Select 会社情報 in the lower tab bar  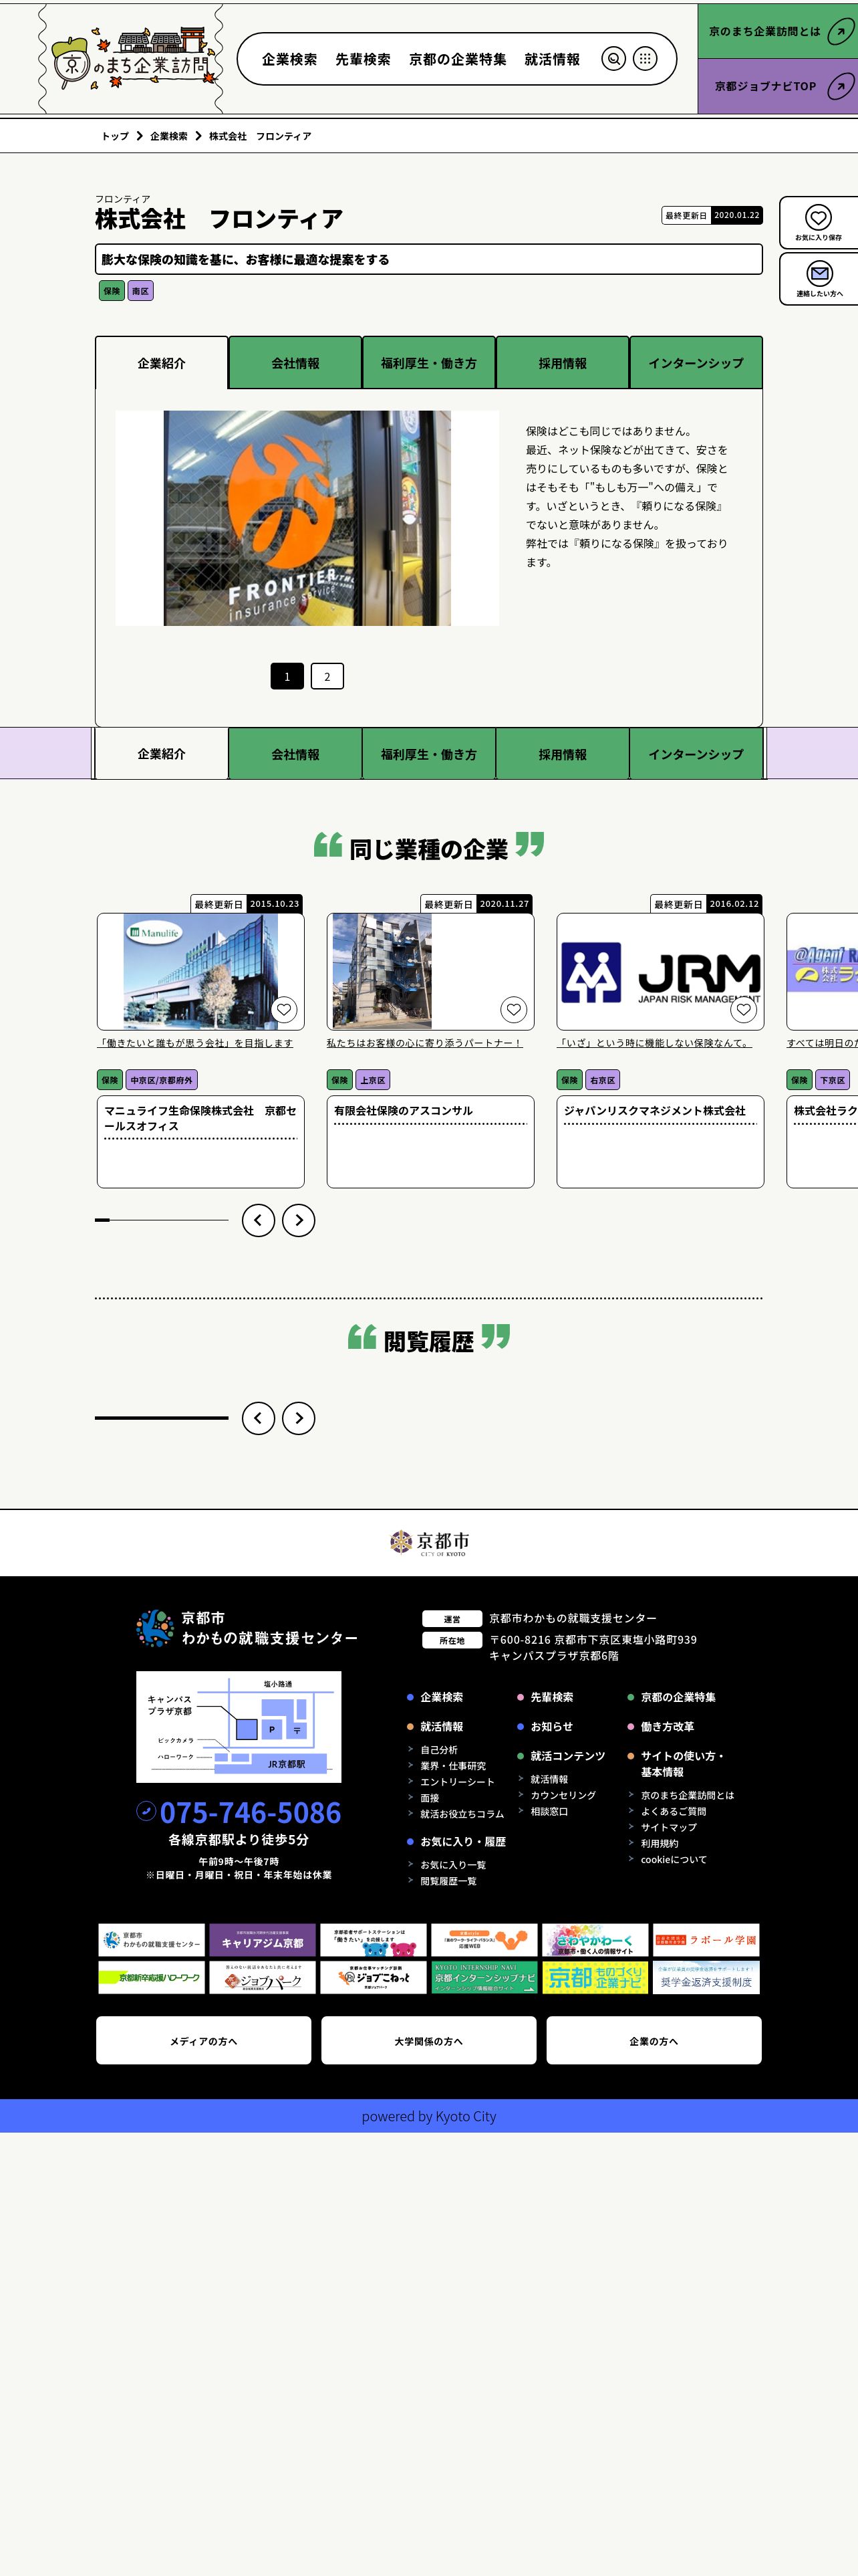point(295,754)
